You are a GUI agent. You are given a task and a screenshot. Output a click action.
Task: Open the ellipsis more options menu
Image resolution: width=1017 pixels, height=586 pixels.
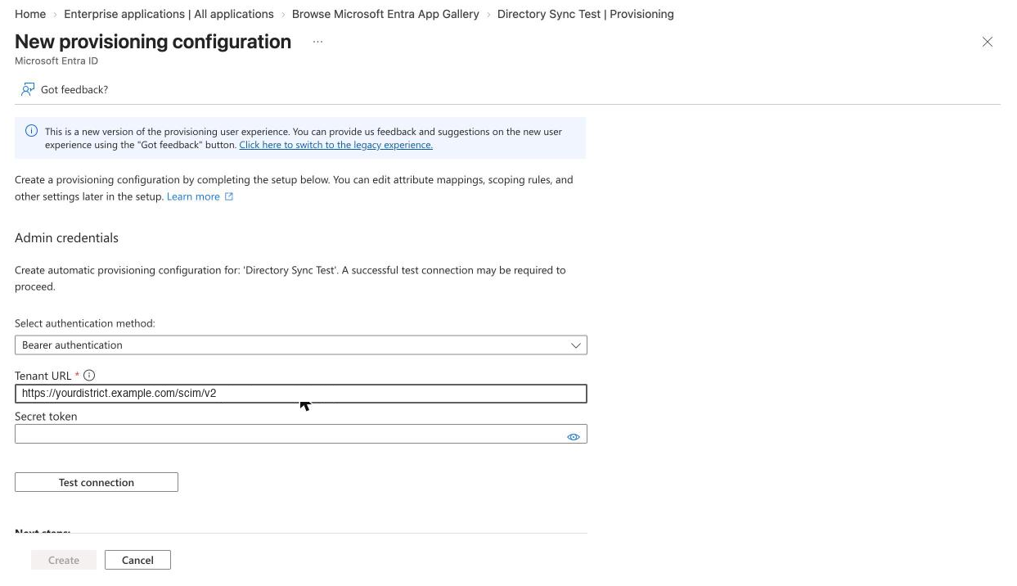click(x=317, y=42)
